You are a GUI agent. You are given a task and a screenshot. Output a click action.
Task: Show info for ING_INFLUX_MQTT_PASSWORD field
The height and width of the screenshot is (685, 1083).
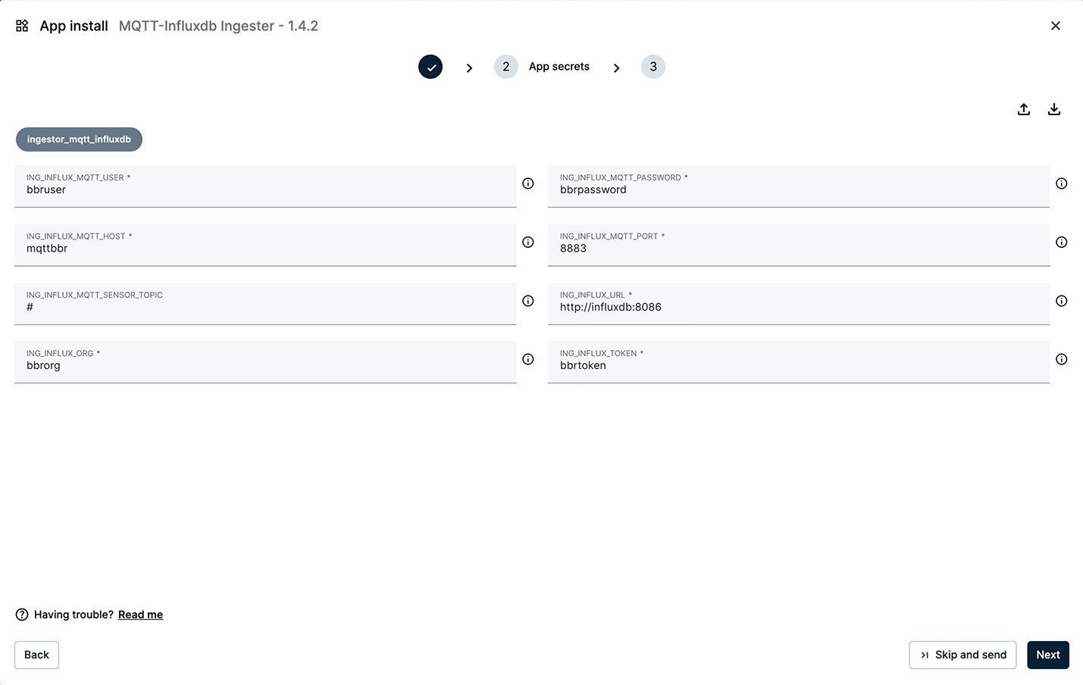[1061, 183]
